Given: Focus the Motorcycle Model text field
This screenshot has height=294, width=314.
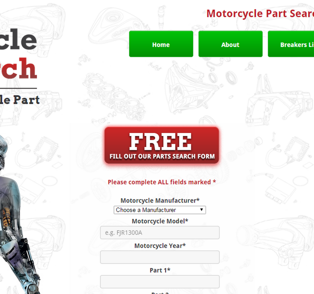Looking at the screenshot, I should [159, 233].
